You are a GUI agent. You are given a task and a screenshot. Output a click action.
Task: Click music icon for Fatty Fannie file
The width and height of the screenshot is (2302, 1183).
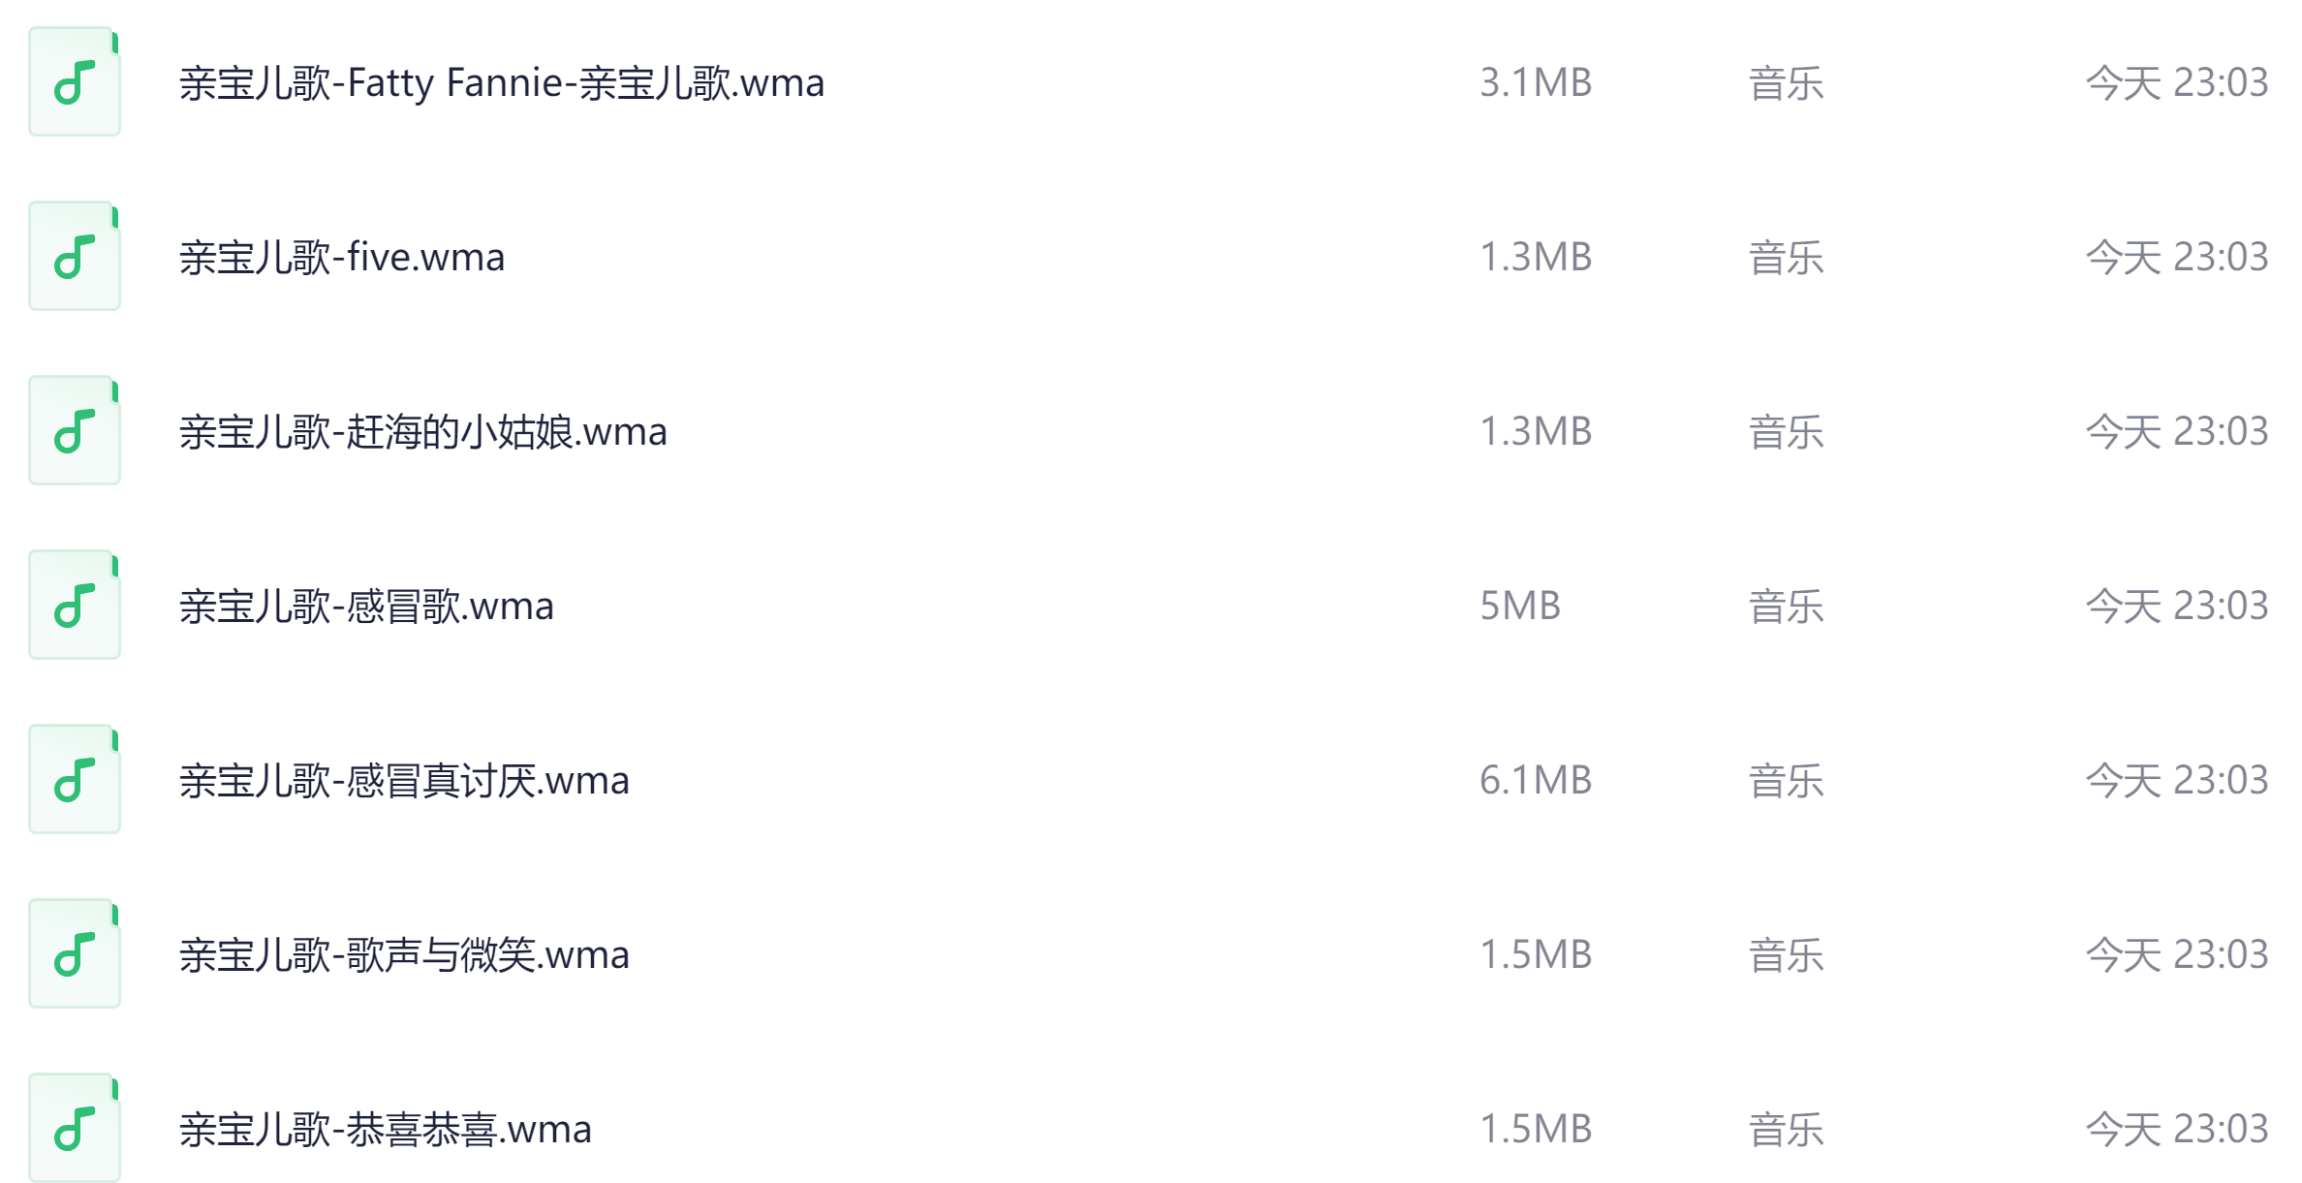[75, 82]
